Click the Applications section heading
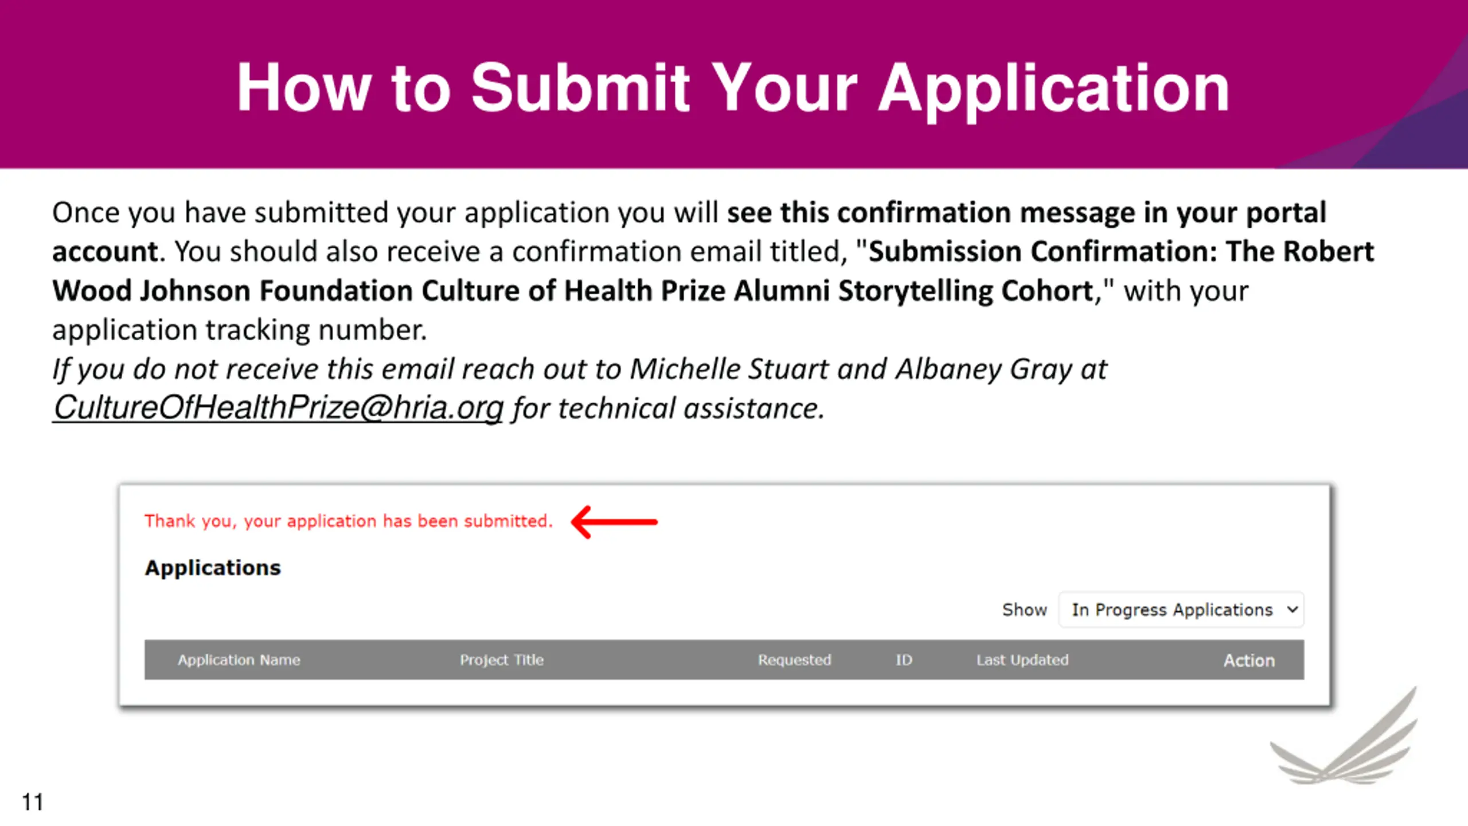Viewport: 1468px width, 826px height. click(213, 568)
